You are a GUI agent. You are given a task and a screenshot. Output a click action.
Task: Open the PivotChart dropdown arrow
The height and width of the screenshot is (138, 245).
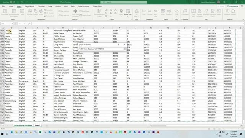pos(128,16)
